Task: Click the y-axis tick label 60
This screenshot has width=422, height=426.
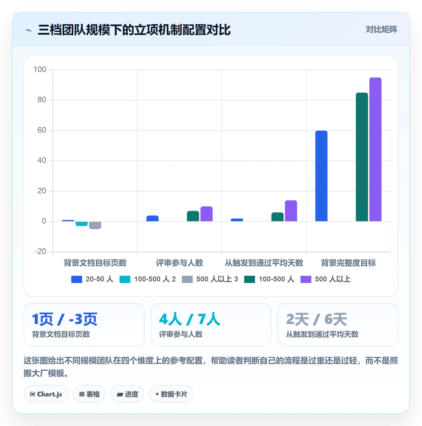Action: [x=42, y=130]
